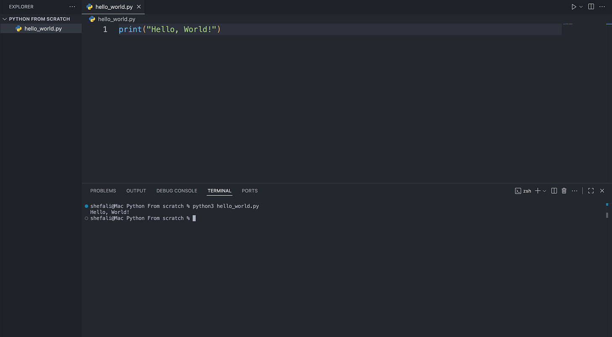Open editor more actions menu
Viewport: 612px width, 337px height.
(601, 7)
